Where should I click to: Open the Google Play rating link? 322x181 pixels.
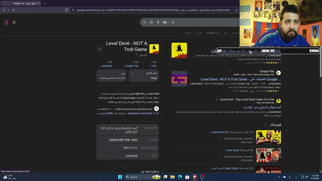pyautogui.click(x=131, y=66)
